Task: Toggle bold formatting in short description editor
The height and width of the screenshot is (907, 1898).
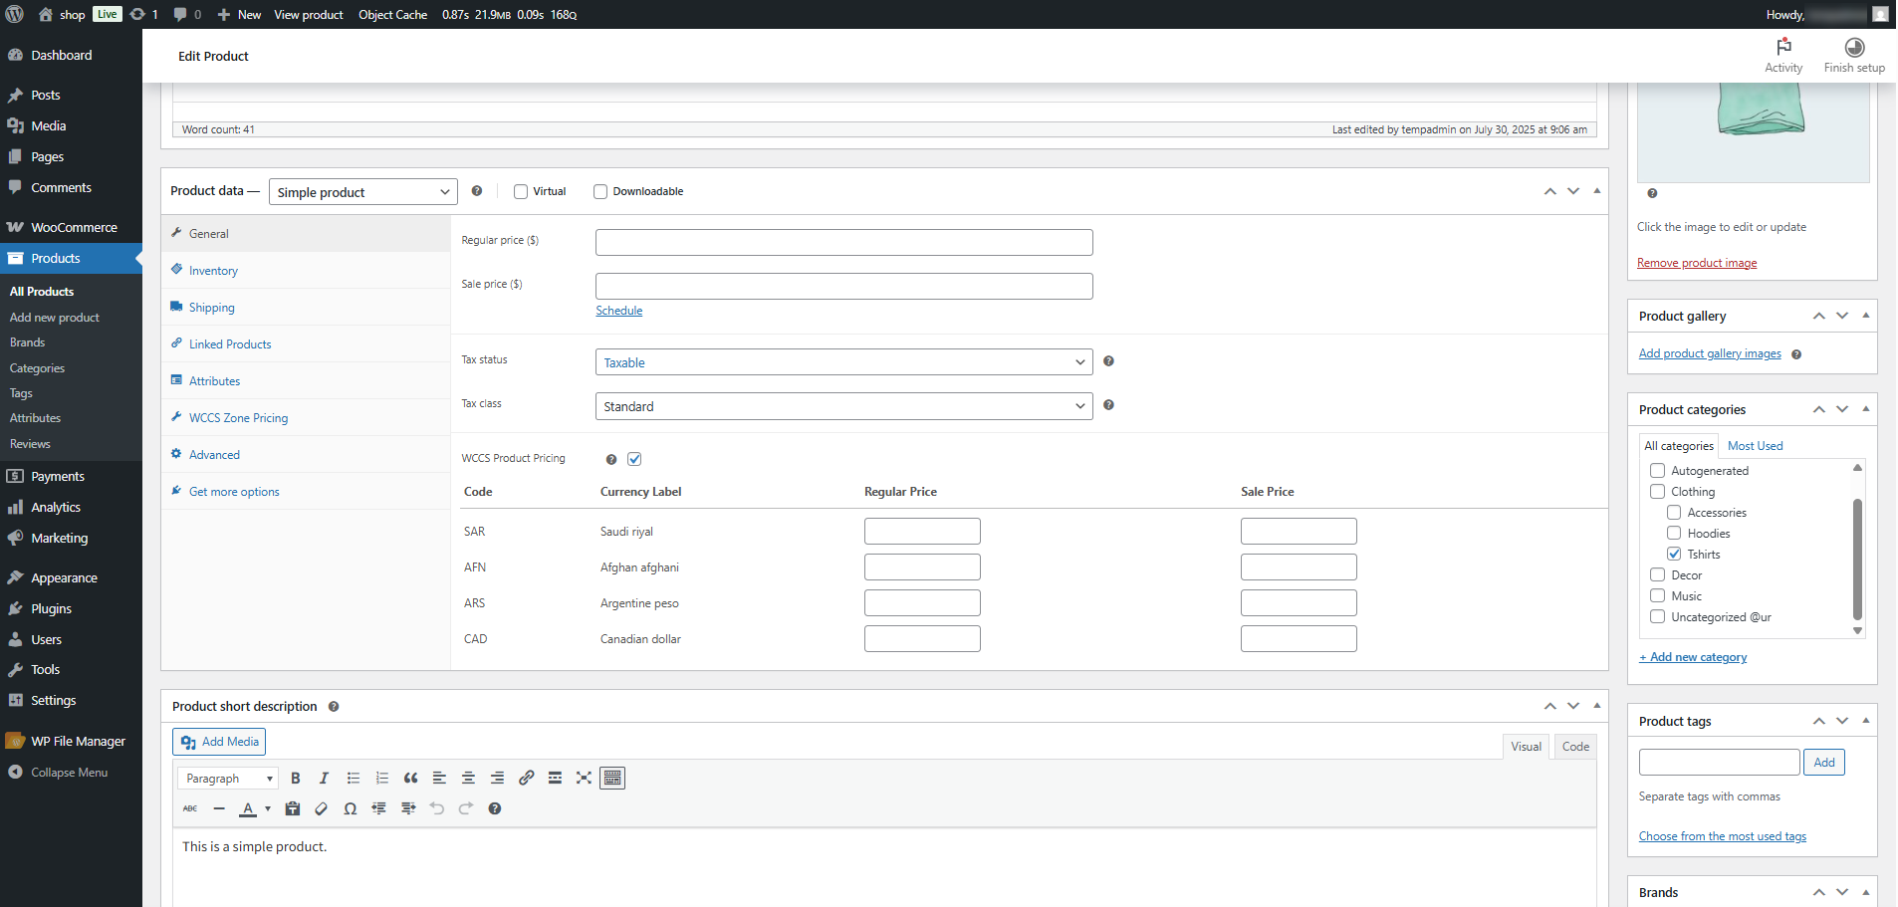Action: pyautogui.click(x=295, y=779)
